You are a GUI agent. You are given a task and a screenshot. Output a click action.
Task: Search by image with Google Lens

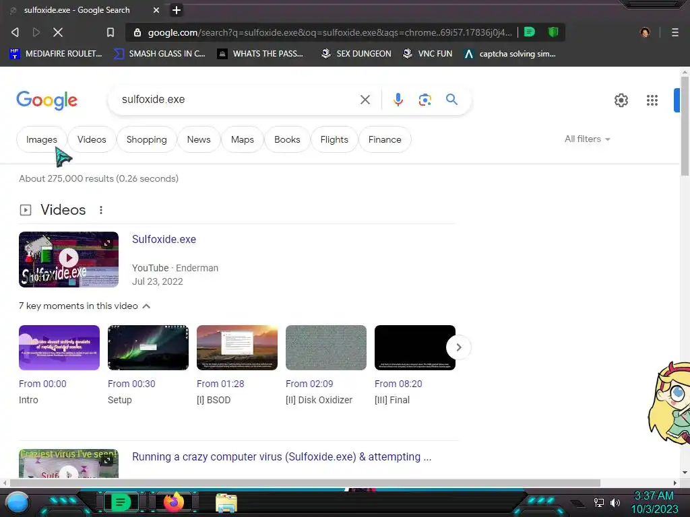pyautogui.click(x=425, y=100)
